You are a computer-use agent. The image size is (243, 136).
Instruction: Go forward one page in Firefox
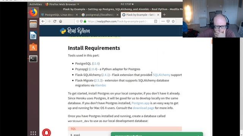coord(49,21)
